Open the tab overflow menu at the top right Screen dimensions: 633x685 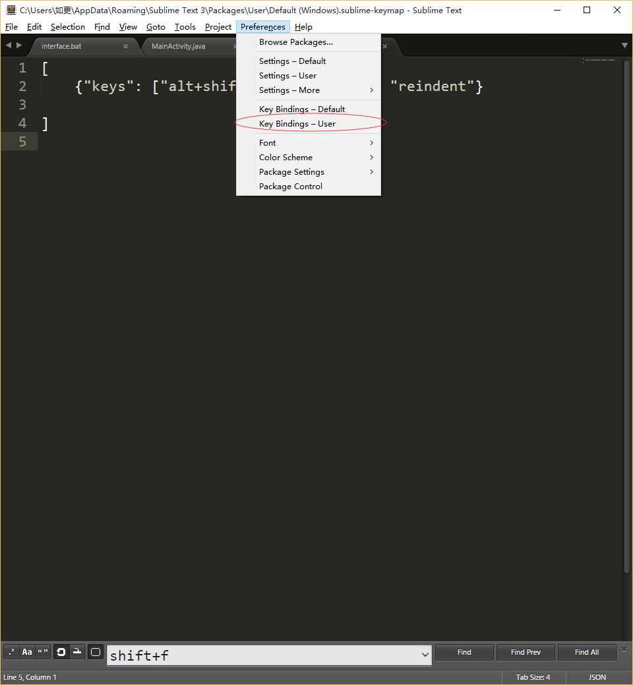tap(624, 45)
